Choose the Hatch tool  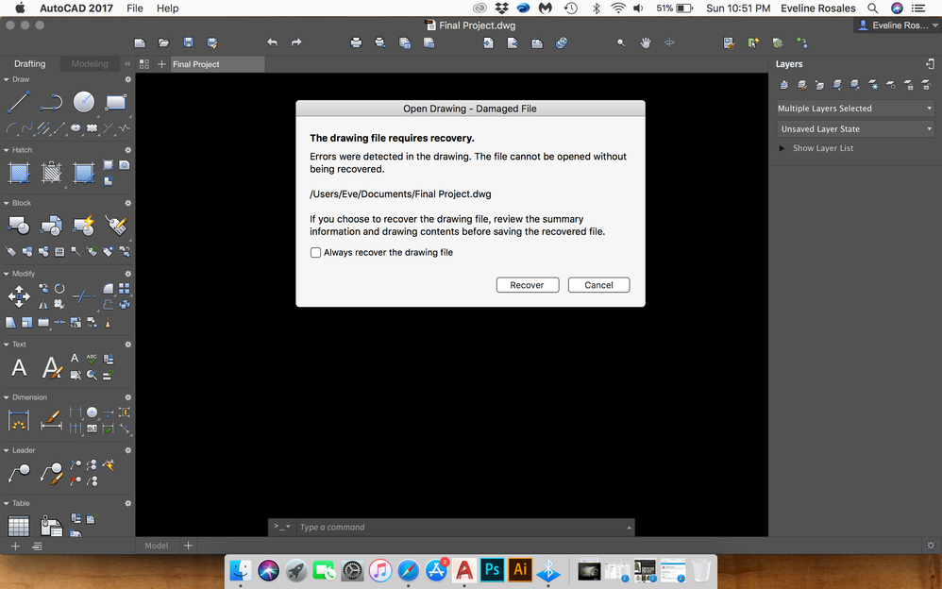point(19,173)
